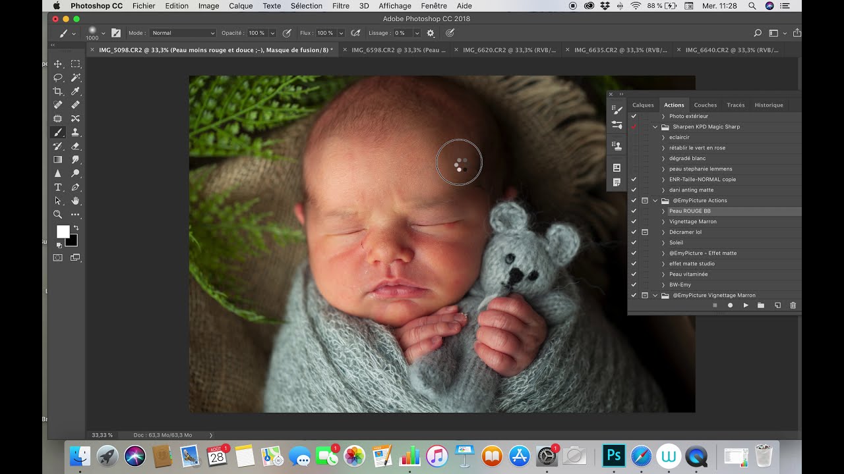Change the screen mode icon

click(75, 257)
